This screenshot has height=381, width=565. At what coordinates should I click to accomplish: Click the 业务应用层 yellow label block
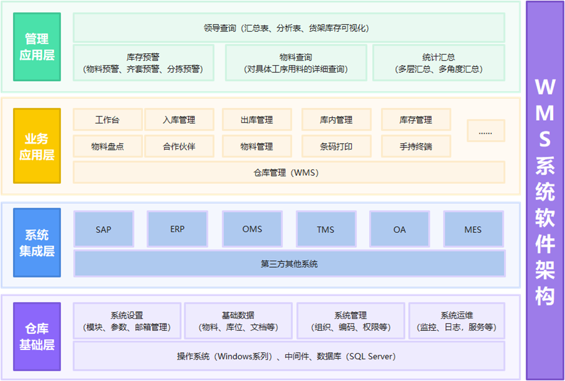click(x=37, y=146)
